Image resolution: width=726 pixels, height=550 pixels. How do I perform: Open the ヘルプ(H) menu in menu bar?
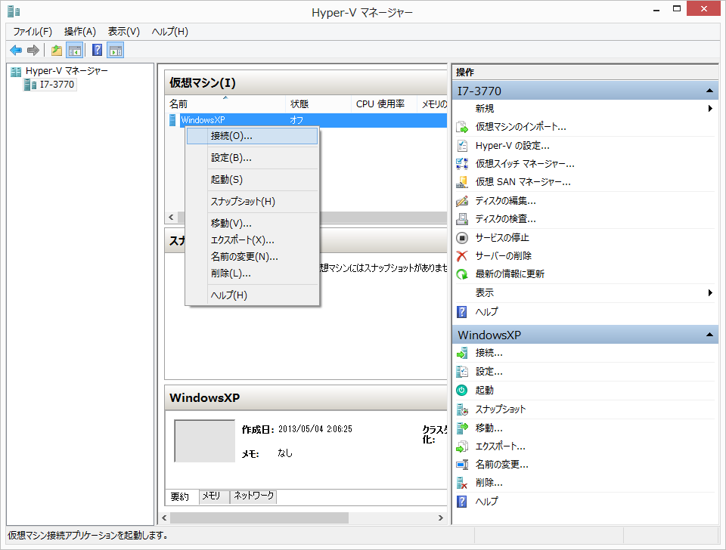tap(170, 32)
